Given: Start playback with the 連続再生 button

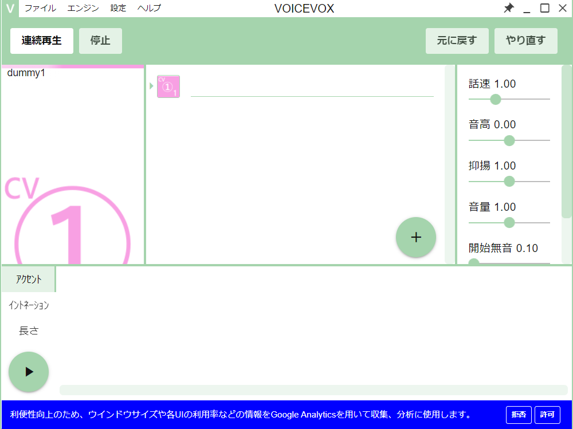Looking at the screenshot, I should [41, 41].
